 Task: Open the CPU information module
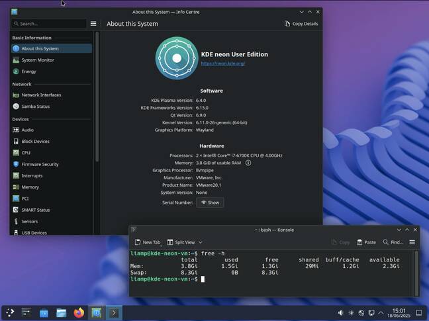click(52, 153)
